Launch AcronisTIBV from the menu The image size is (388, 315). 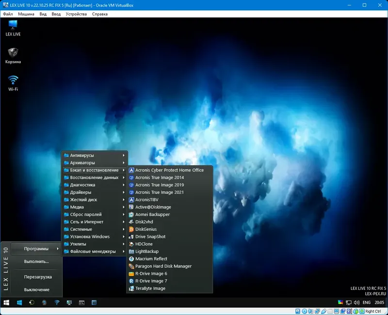(x=169, y=200)
